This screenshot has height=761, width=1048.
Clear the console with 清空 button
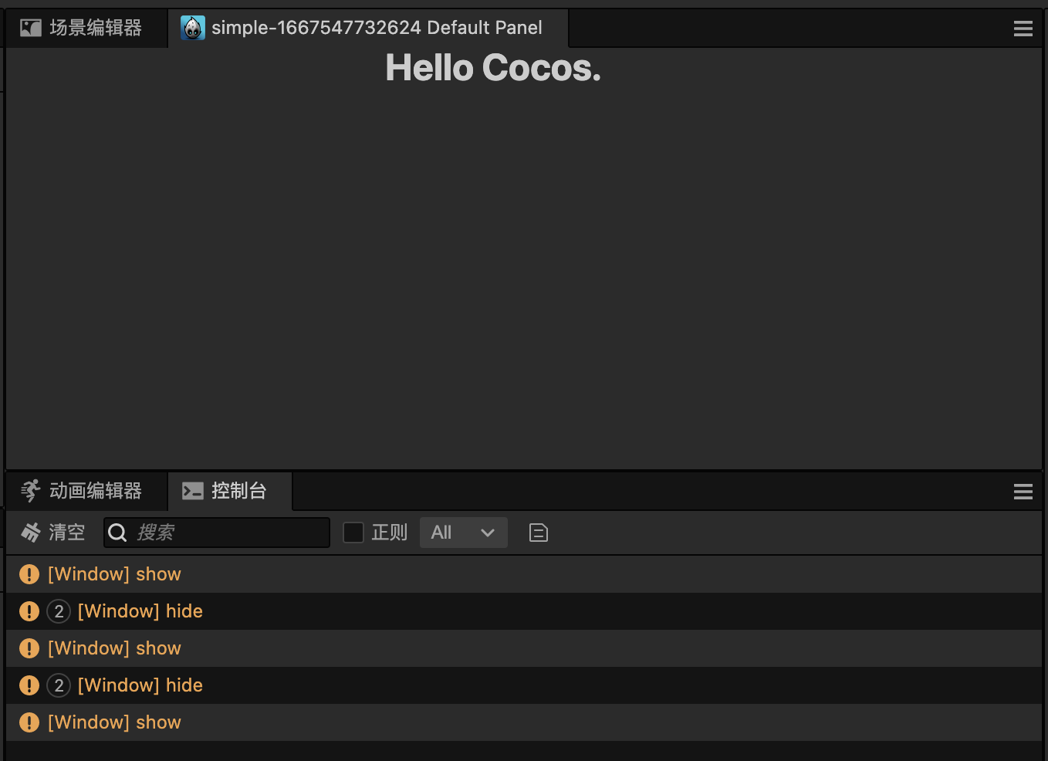pyautogui.click(x=52, y=533)
